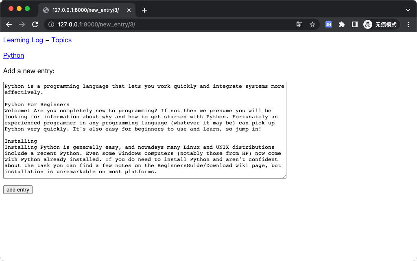Click inside the entry text area
The image size is (417, 261).
point(145,130)
